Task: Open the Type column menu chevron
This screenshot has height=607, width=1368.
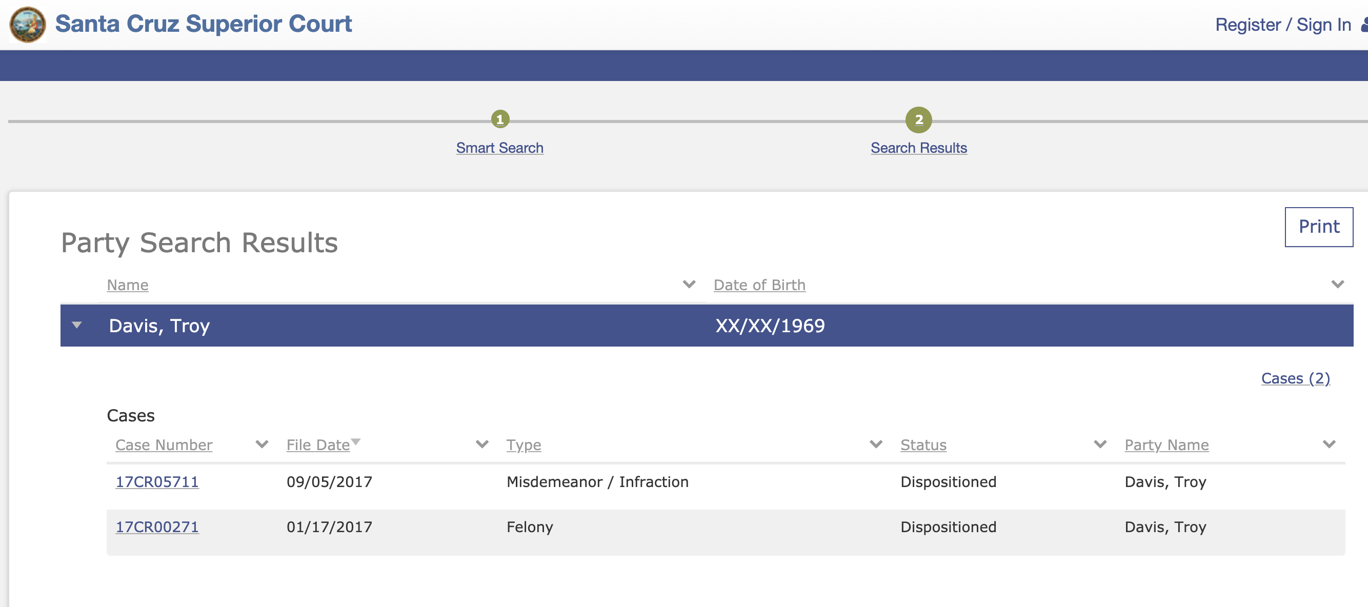Action: point(876,444)
